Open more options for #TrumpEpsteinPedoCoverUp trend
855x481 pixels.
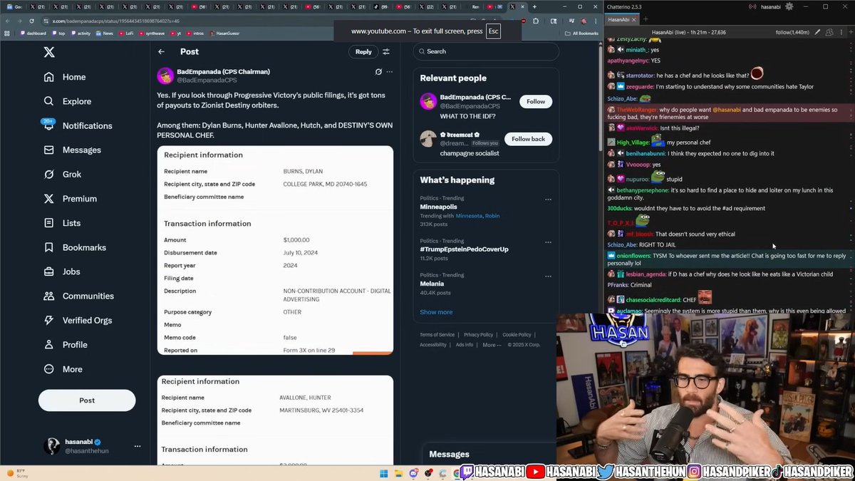(x=548, y=242)
